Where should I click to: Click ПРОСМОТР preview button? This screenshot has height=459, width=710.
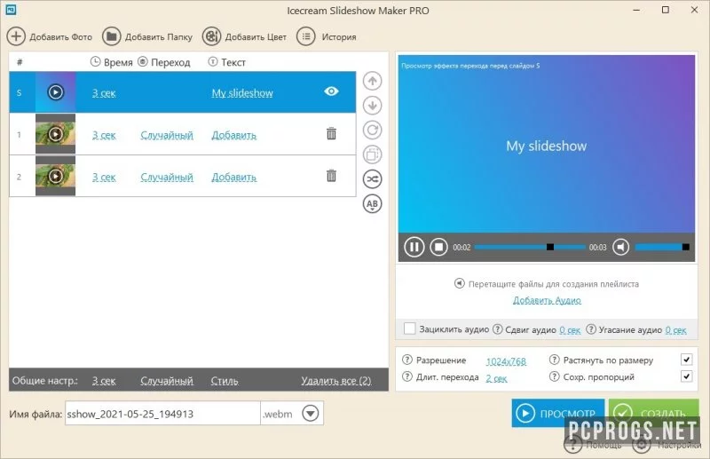click(x=558, y=413)
